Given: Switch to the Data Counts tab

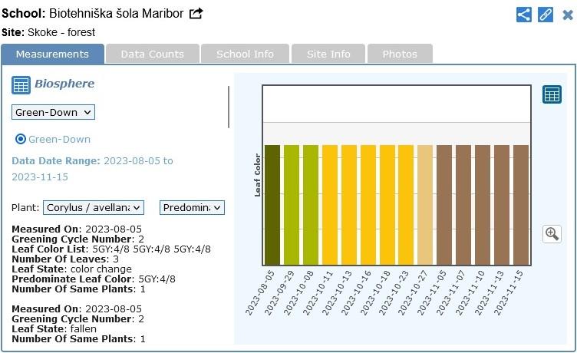Looking at the screenshot, I should 152,54.
